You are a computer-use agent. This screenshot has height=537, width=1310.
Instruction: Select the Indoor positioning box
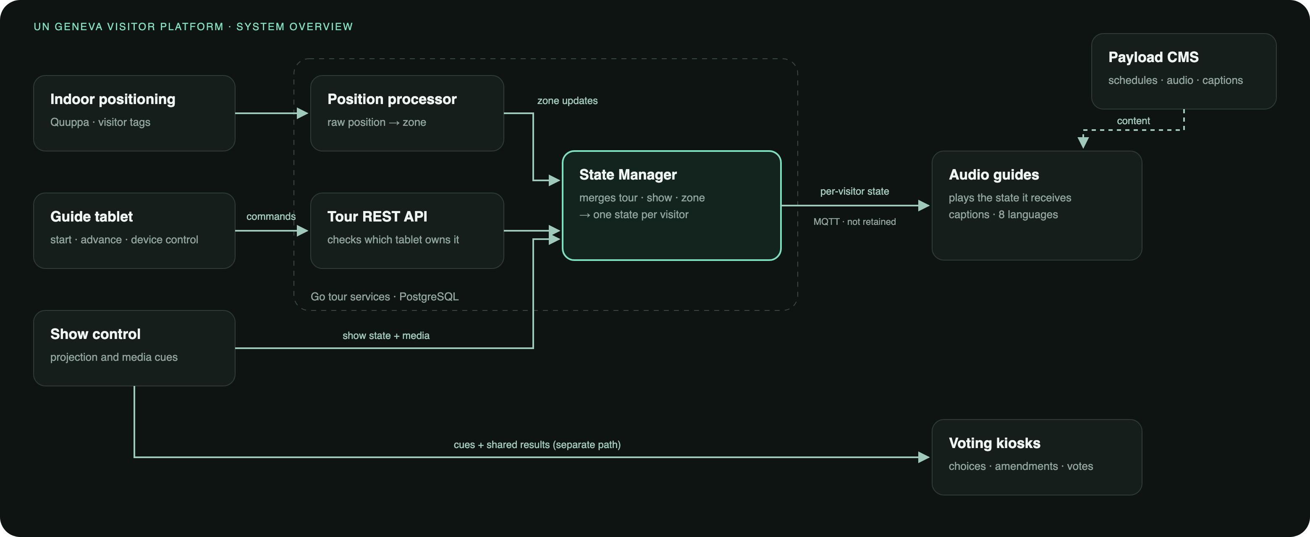134,113
